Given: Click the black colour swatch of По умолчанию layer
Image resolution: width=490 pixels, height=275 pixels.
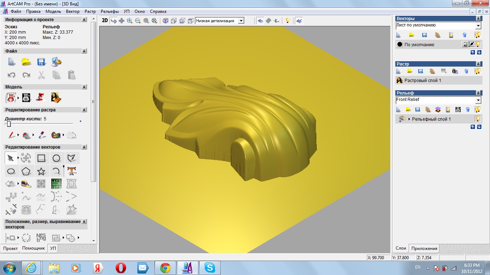Looking at the screenshot, I should pos(400,44).
